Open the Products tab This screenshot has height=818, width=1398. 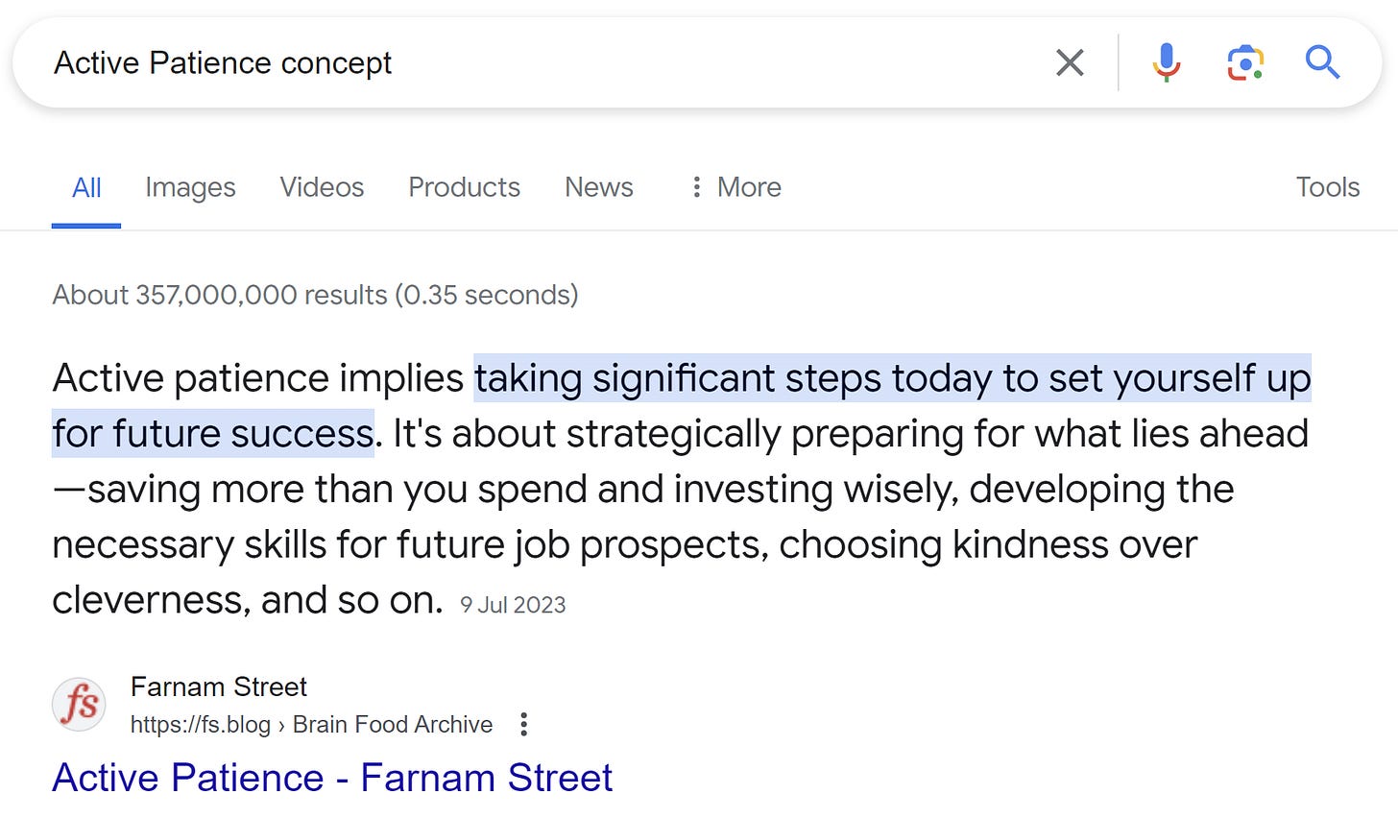point(464,187)
